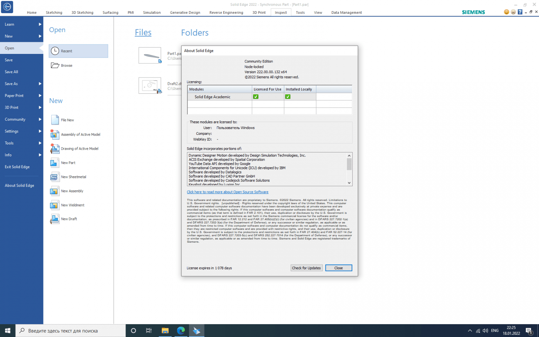The image size is (539, 337).
Task: Open the Part1.par thumbnail
Action: tap(150, 55)
